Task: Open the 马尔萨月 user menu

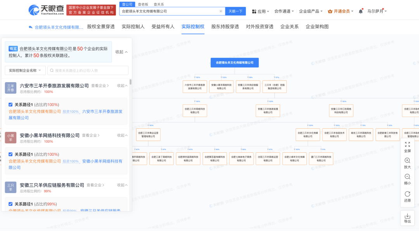Action: (377, 11)
